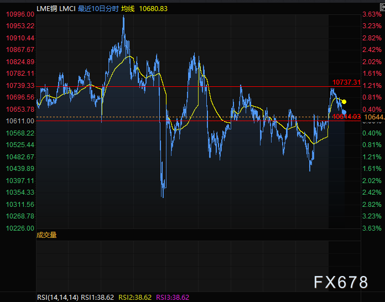Click the 3.63% top percentage axis label
The image size is (385, 302).
pos(372,14)
